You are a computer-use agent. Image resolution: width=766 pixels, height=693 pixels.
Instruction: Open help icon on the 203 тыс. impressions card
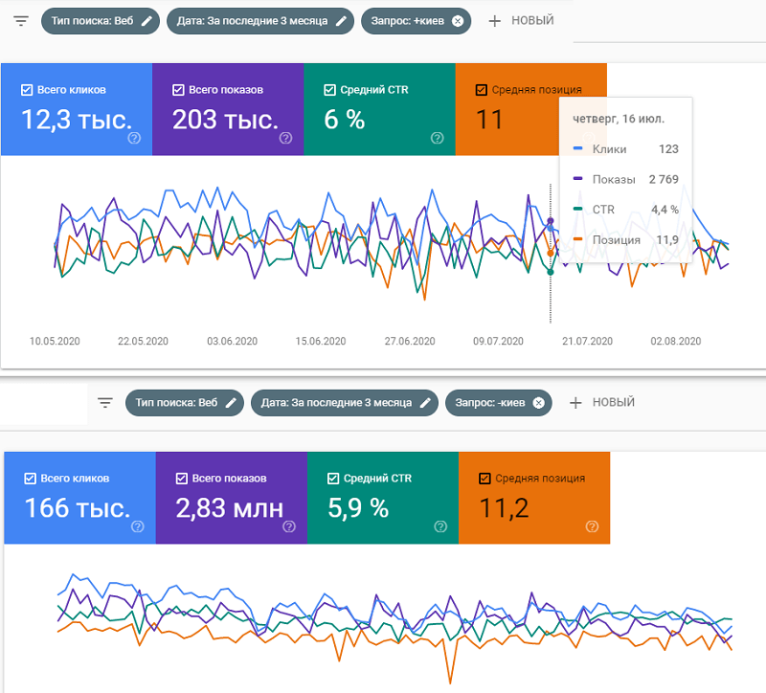[x=285, y=138]
